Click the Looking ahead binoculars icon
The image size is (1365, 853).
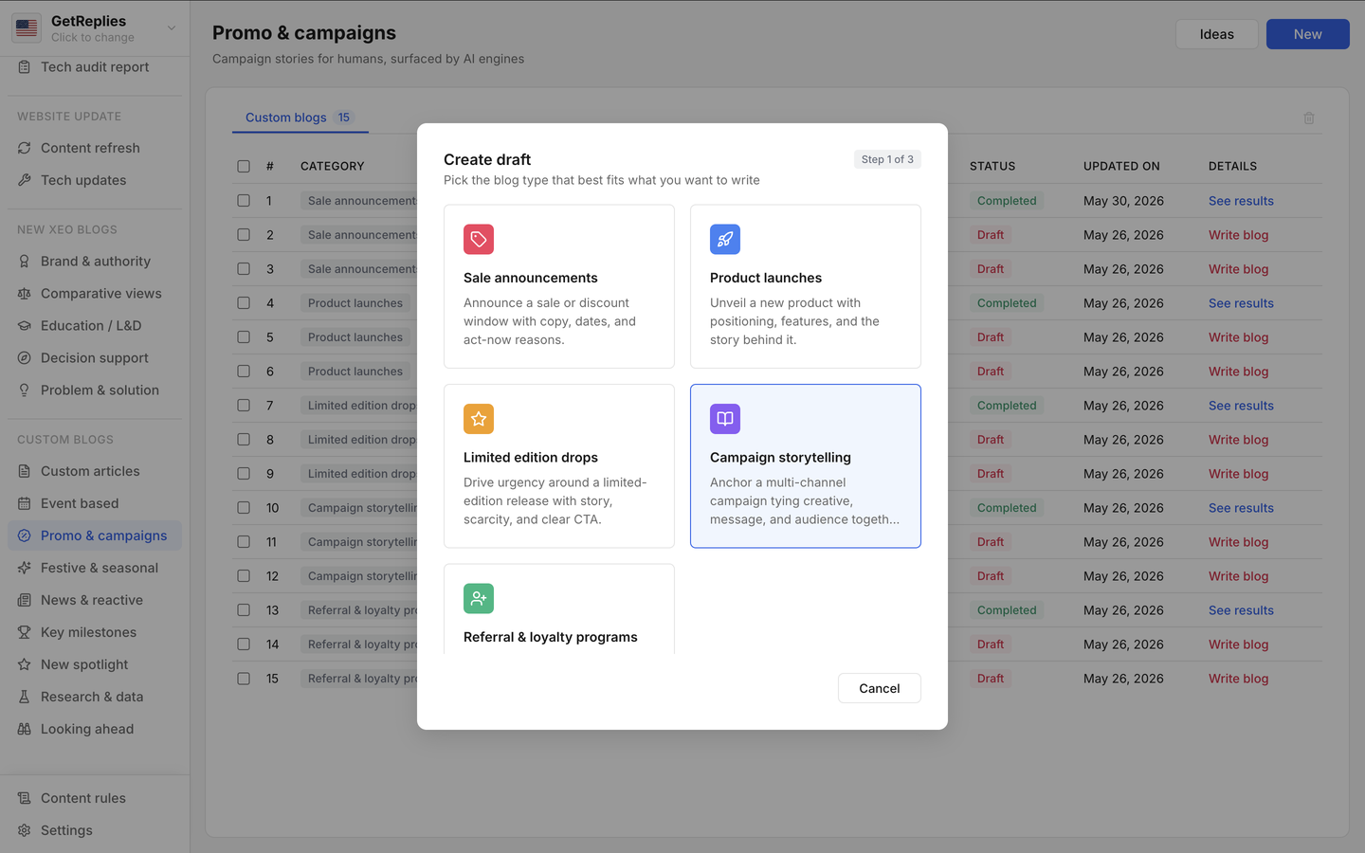click(25, 729)
